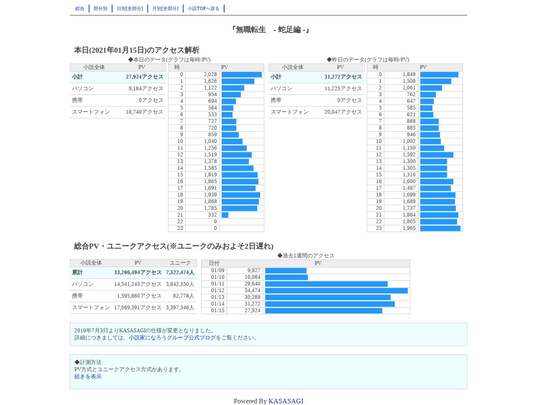
Task: Click yesterday's hour 16 value 1,600
Action: pyautogui.click(x=409, y=181)
